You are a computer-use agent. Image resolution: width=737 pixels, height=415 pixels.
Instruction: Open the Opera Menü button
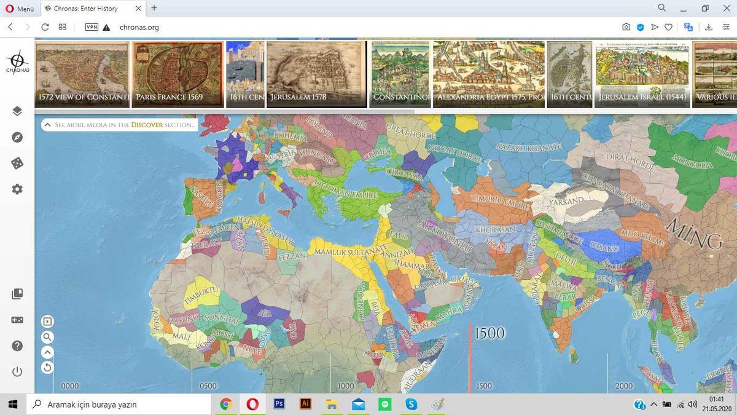pyautogui.click(x=20, y=8)
